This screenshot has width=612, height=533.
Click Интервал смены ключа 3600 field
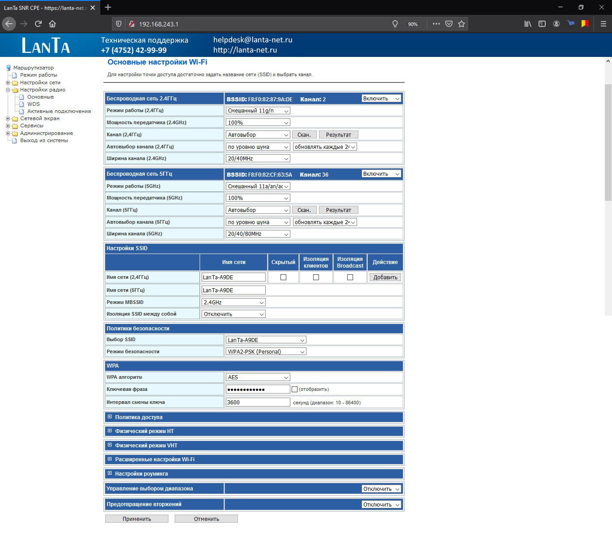click(x=258, y=403)
